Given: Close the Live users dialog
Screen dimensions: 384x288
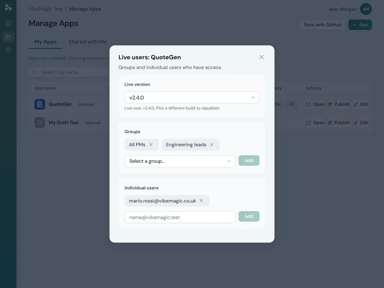Looking at the screenshot, I should 261,57.
